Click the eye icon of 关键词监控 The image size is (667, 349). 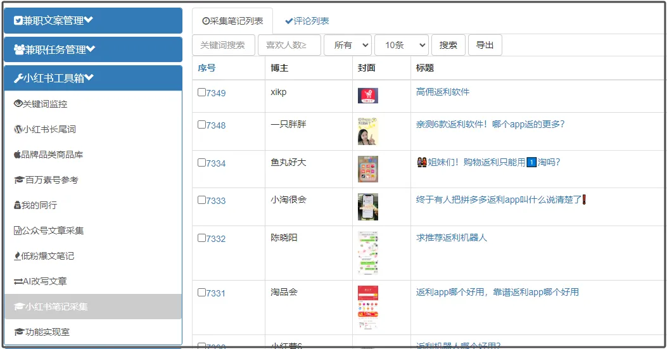click(x=18, y=103)
